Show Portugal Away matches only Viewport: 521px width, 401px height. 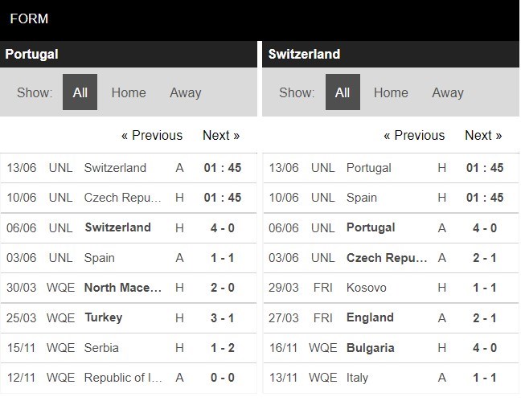(186, 92)
